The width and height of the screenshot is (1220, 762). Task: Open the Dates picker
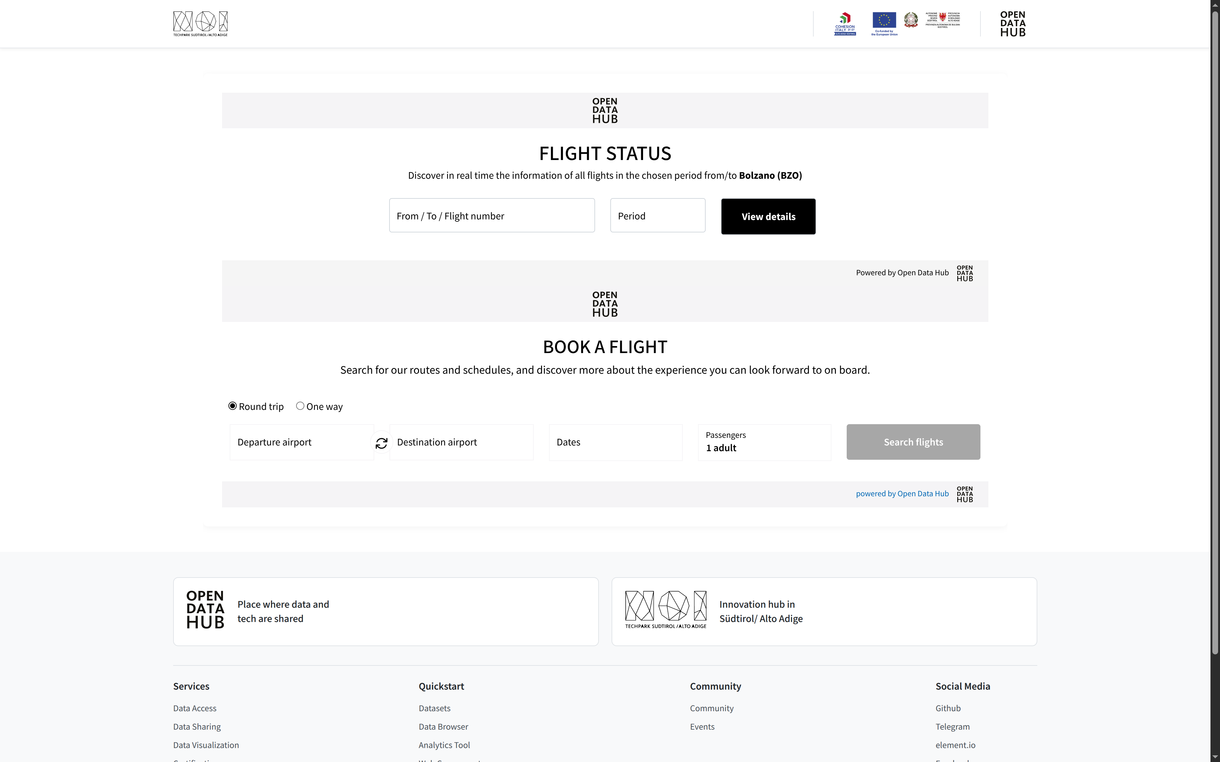coord(615,442)
